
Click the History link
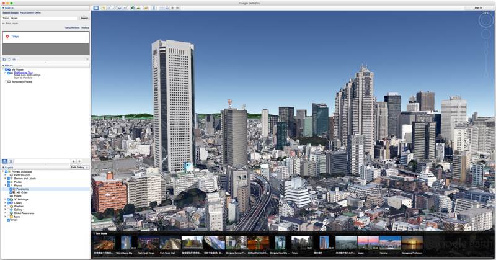85,28
